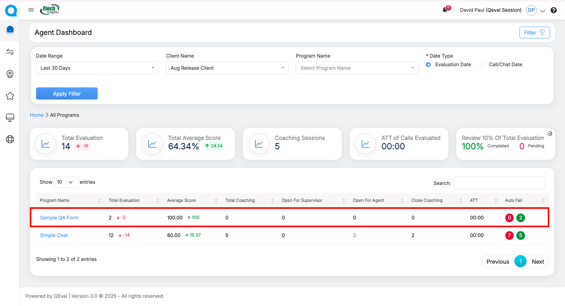Open the monitor icon in the sidebar

click(10, 118)
